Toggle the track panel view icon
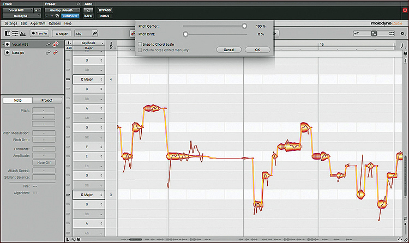 (7, 34)
